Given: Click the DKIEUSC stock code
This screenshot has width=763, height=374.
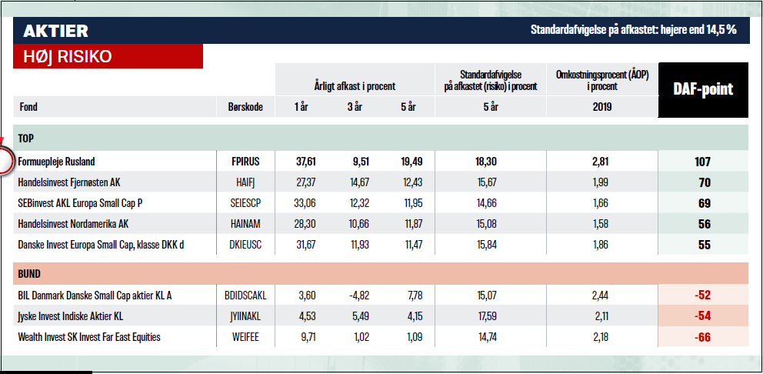Looking at the screenshot, I should (245, 245).
